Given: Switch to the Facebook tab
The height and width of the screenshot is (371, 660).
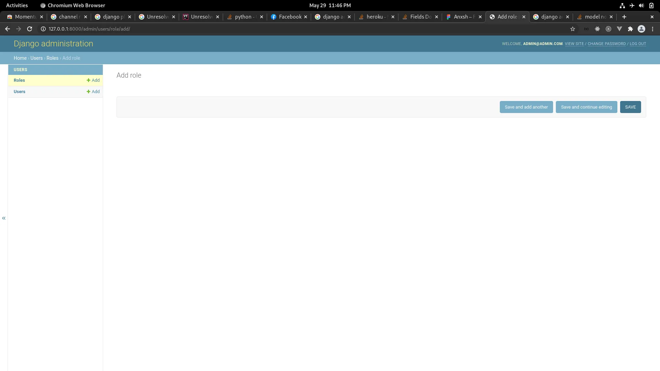Looking at the screenshot, I should click(289, 17).
